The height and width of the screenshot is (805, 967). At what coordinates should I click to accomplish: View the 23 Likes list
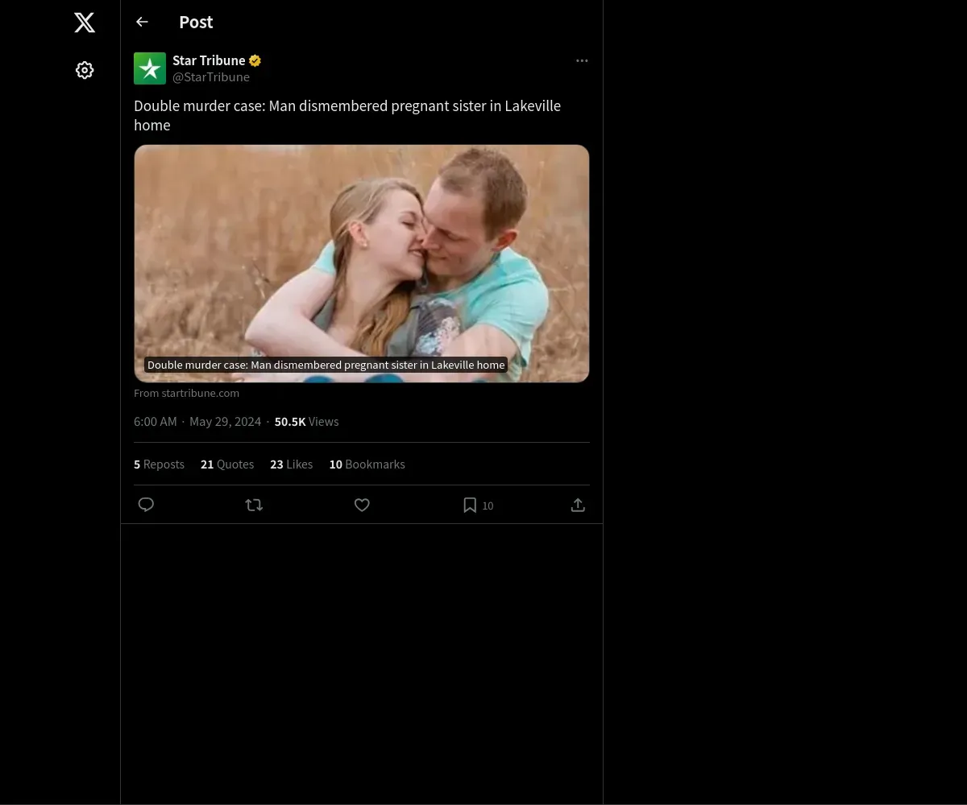(291, 464)
